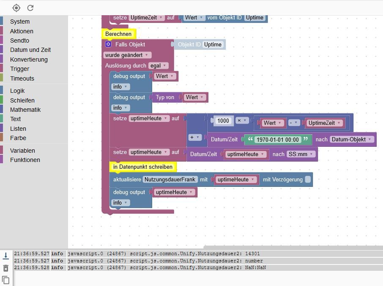The width and height of the screenshot is (383, 286).
Task: Copy log with the copy icon
Action: [x=5, y=280]
